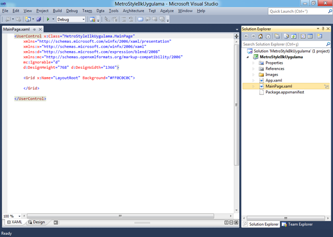Image resolution: width=333 pixels, height=237 pixels.
Task: Open the File menu
Action: [5, 11]
